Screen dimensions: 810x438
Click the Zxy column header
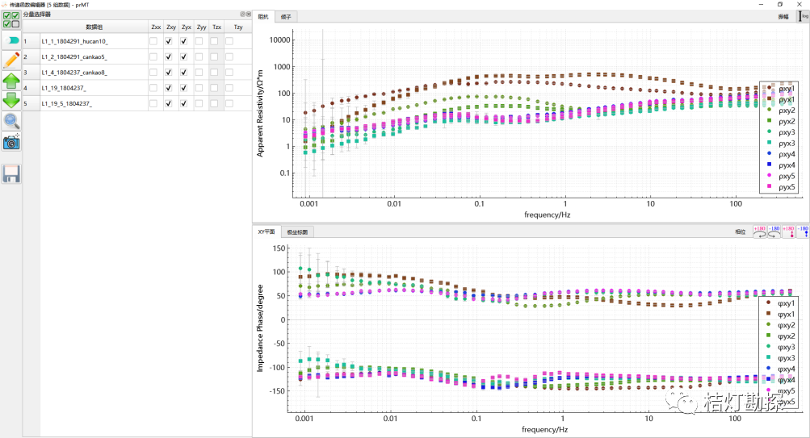[x=171, y=27]
